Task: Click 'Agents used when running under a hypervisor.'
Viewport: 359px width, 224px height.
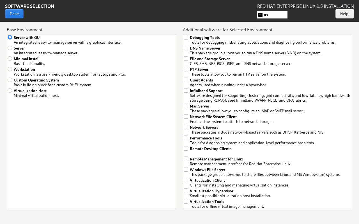Action: pos(228,85)
